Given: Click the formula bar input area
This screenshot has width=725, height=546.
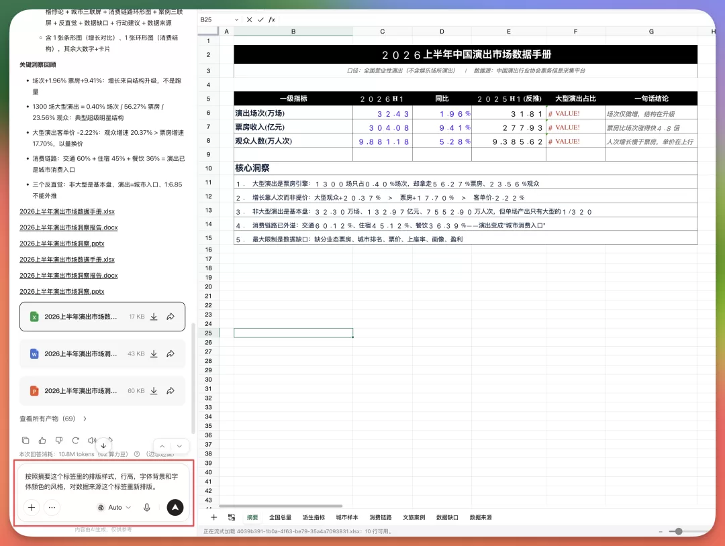Looking at the screenshot, I should [x=495, y=19].
